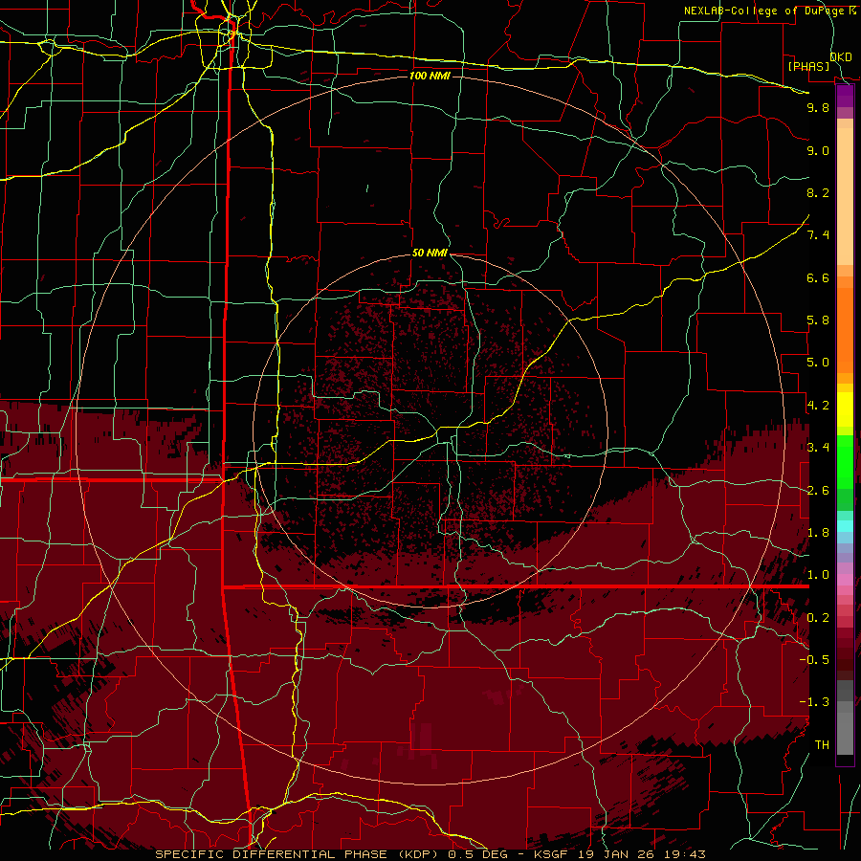The height and width of the screenshot is (861, 861).
Task: Click the 3.4 value on the color scale
Action: [x=818, y=448]
